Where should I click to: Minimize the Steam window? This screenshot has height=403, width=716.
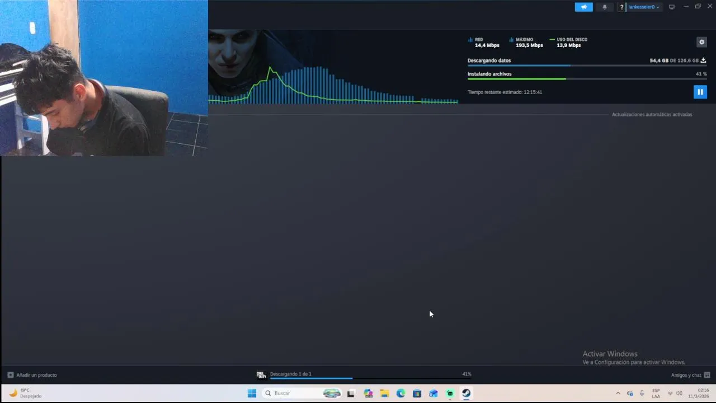686,7
